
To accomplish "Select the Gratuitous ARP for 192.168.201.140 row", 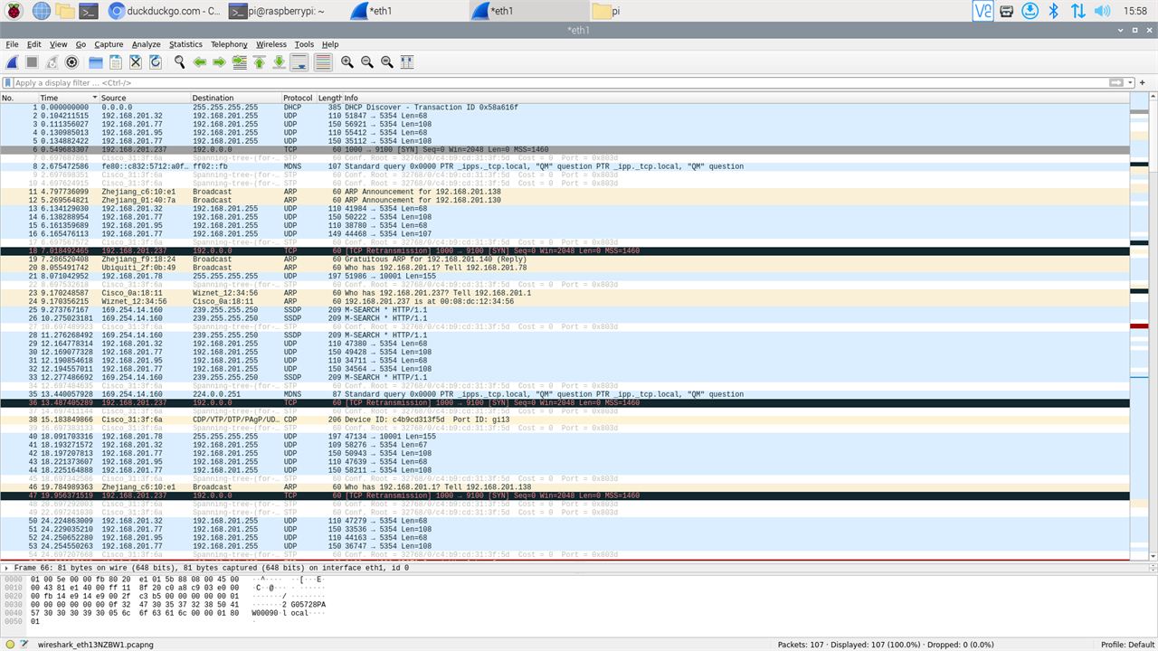I will [x=565, y=259].
